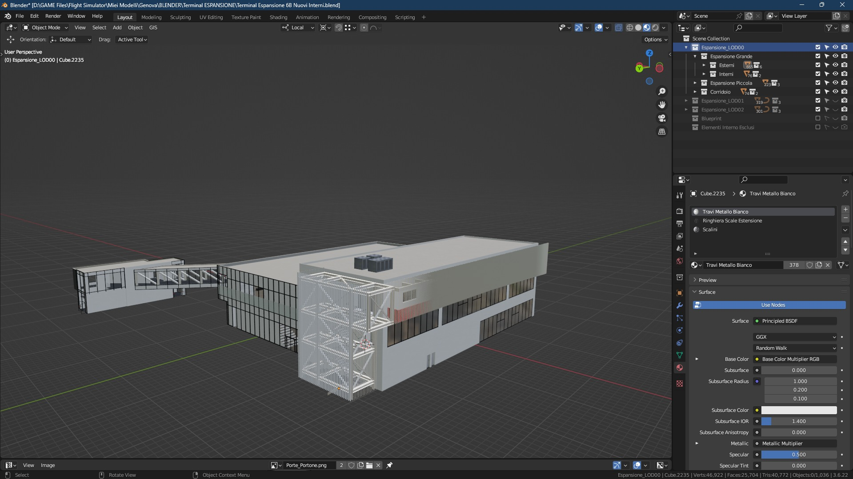Toggle the snap magnet icon

tap(339, 28)
